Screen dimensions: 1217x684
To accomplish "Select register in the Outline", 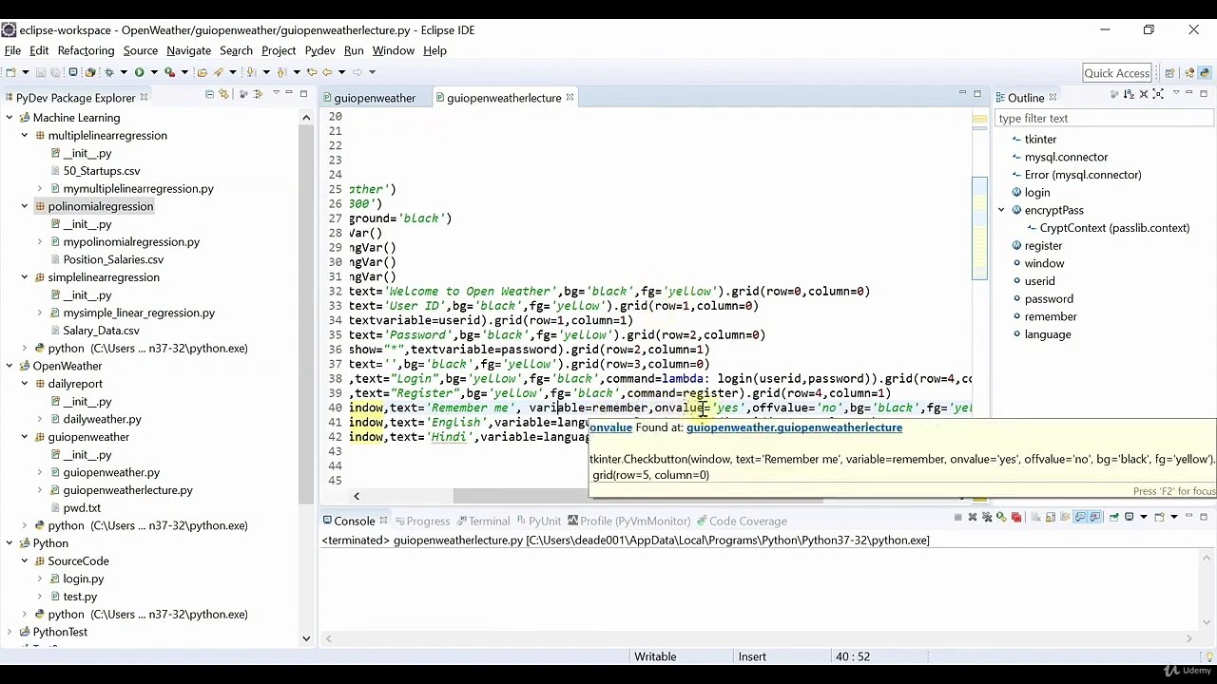I will [1043, 245].
